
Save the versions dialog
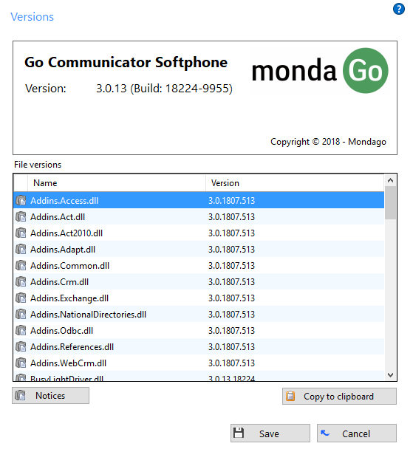pos(270,433)
